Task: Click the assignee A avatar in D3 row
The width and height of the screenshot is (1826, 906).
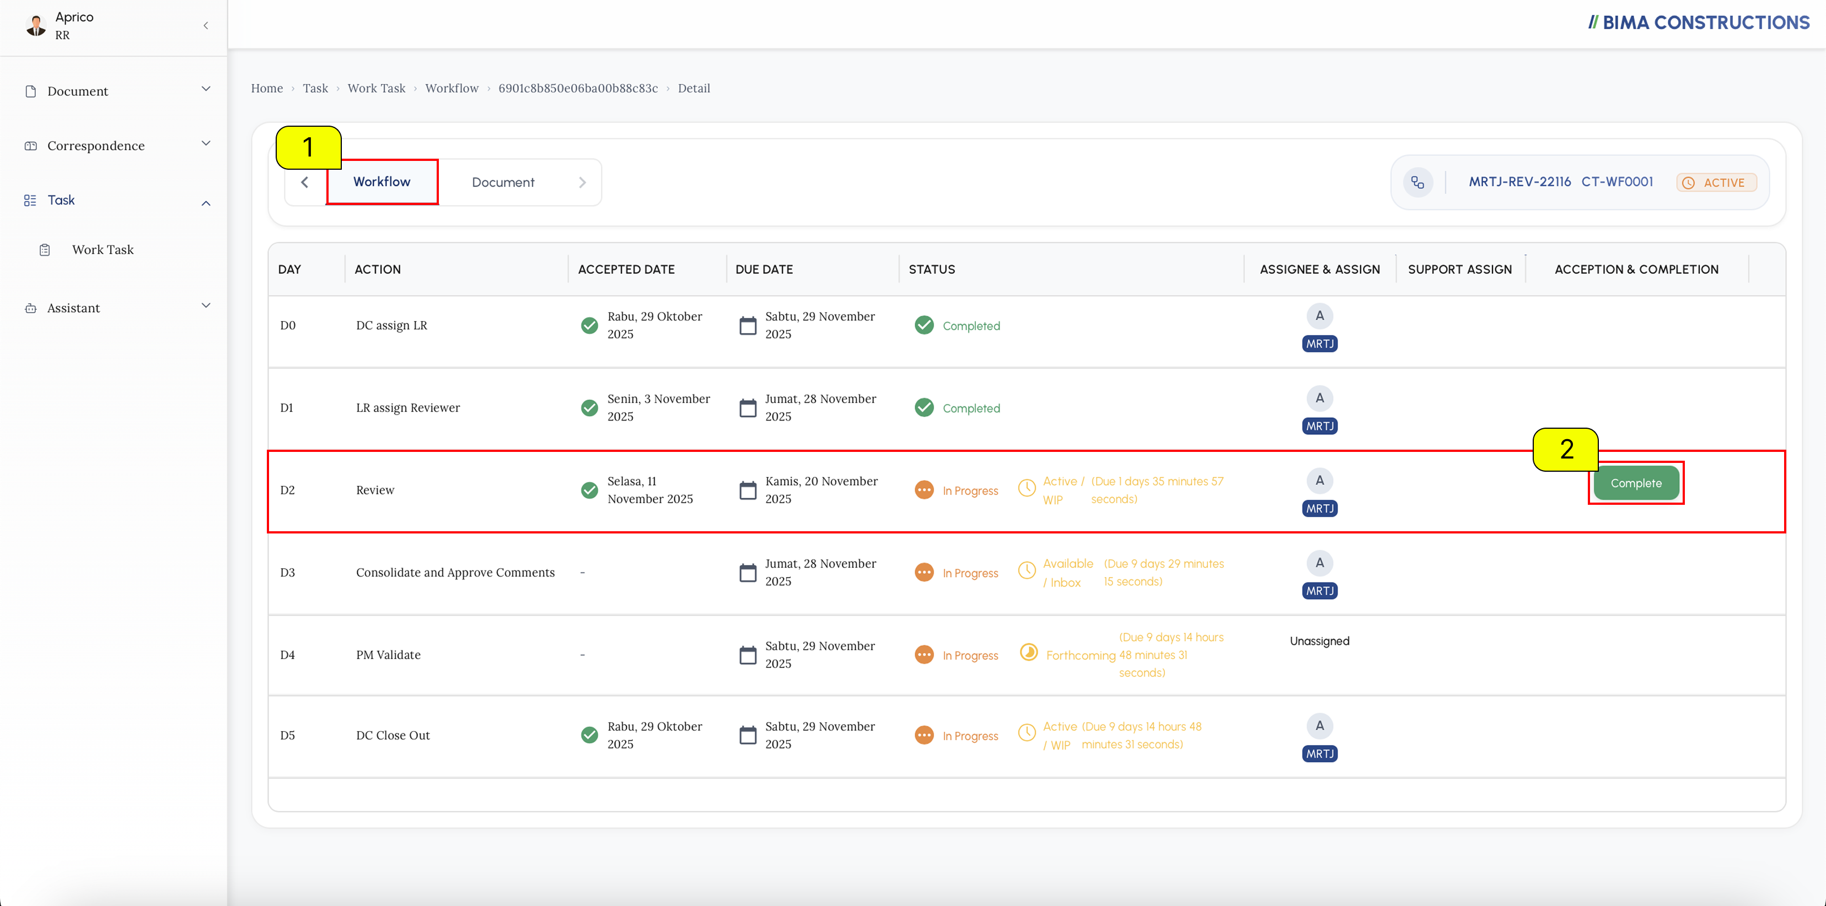Action: (1320, 563)
